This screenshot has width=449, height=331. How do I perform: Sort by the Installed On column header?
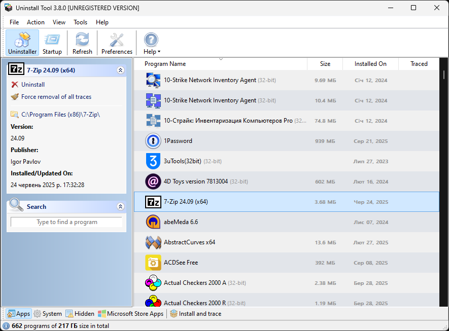click(x=370, y=64)
